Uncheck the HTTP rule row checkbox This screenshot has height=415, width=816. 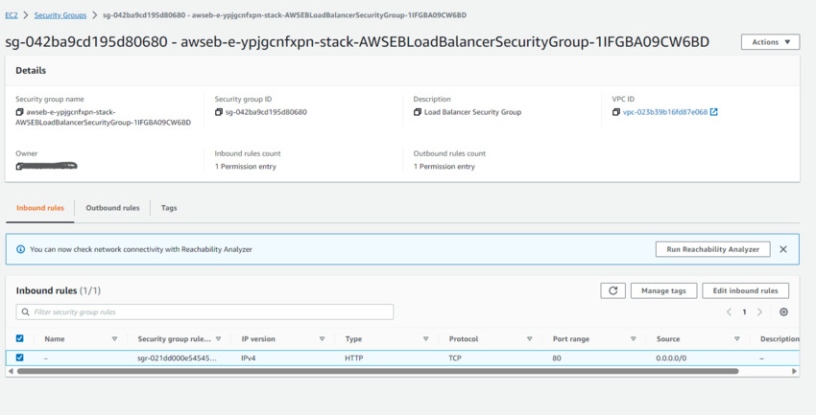(20, 357)
